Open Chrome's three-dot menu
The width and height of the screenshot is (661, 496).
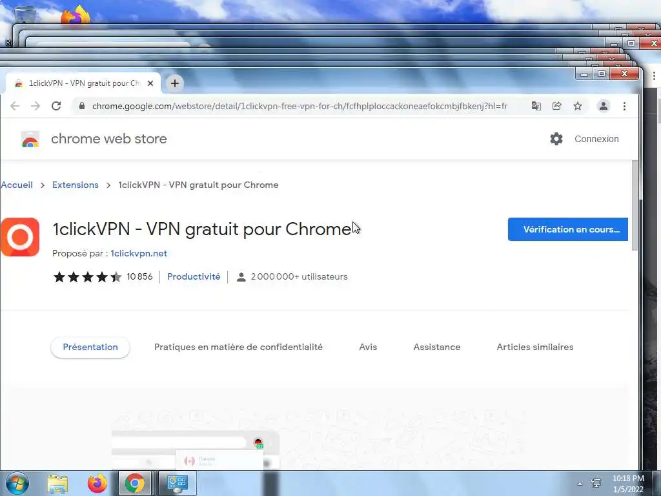(x=624, y=106)
